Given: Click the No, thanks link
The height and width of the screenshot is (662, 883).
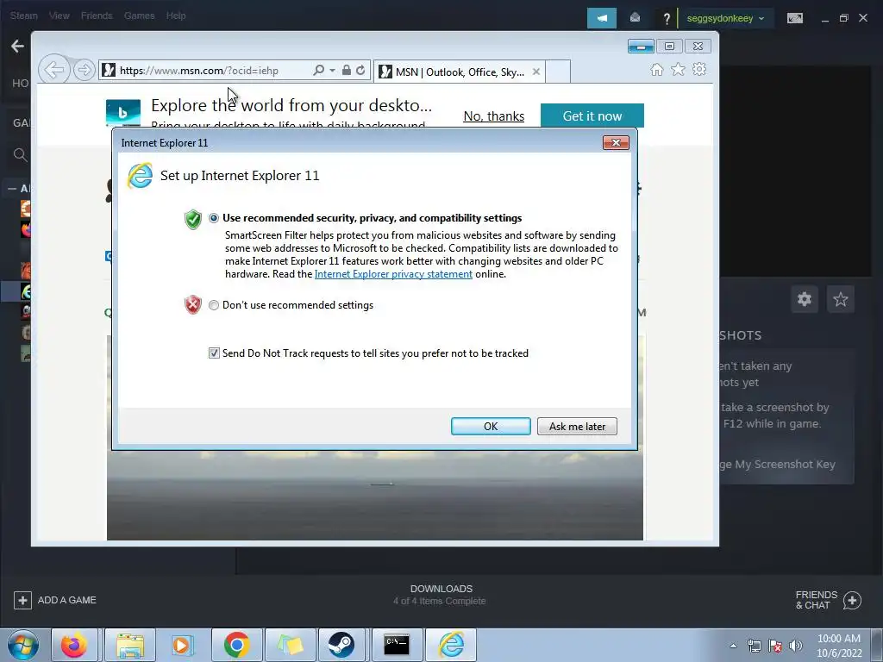Looking at the screenshot, I should [x=494, y=116].
